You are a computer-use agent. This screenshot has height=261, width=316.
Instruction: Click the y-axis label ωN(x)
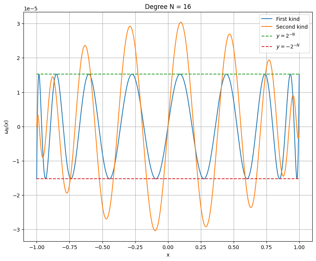coord(6,127)
